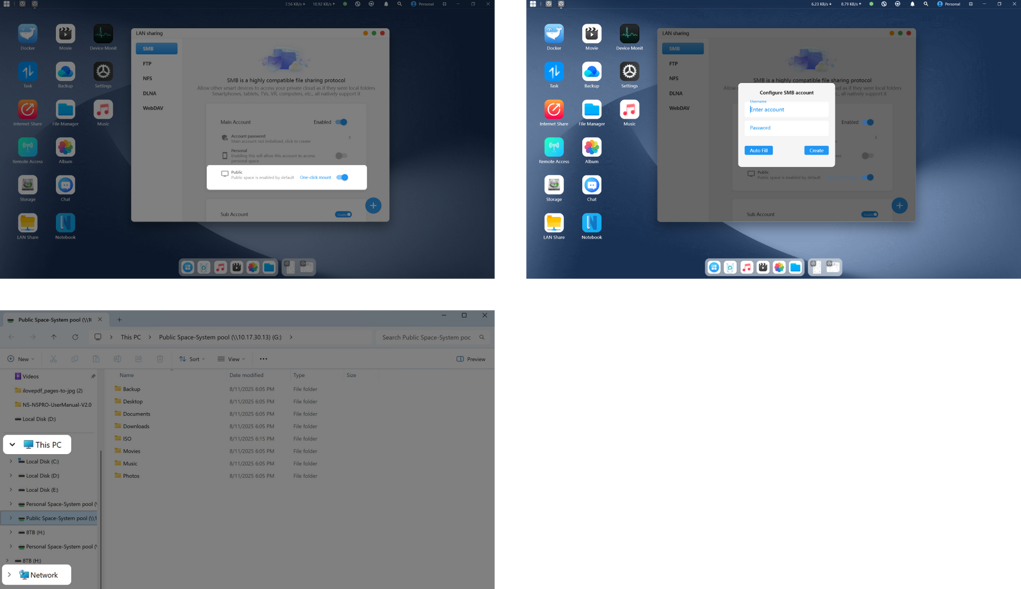Go up one folder level in Explorer

click(54, 337)
